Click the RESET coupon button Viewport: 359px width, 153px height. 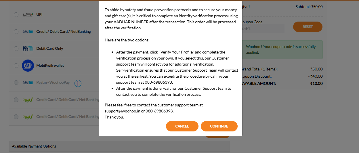tap(308, 27)
